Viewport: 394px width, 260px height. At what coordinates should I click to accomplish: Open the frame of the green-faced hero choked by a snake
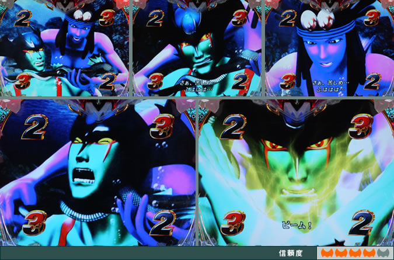pyautogui.click(x=197, y=48)
